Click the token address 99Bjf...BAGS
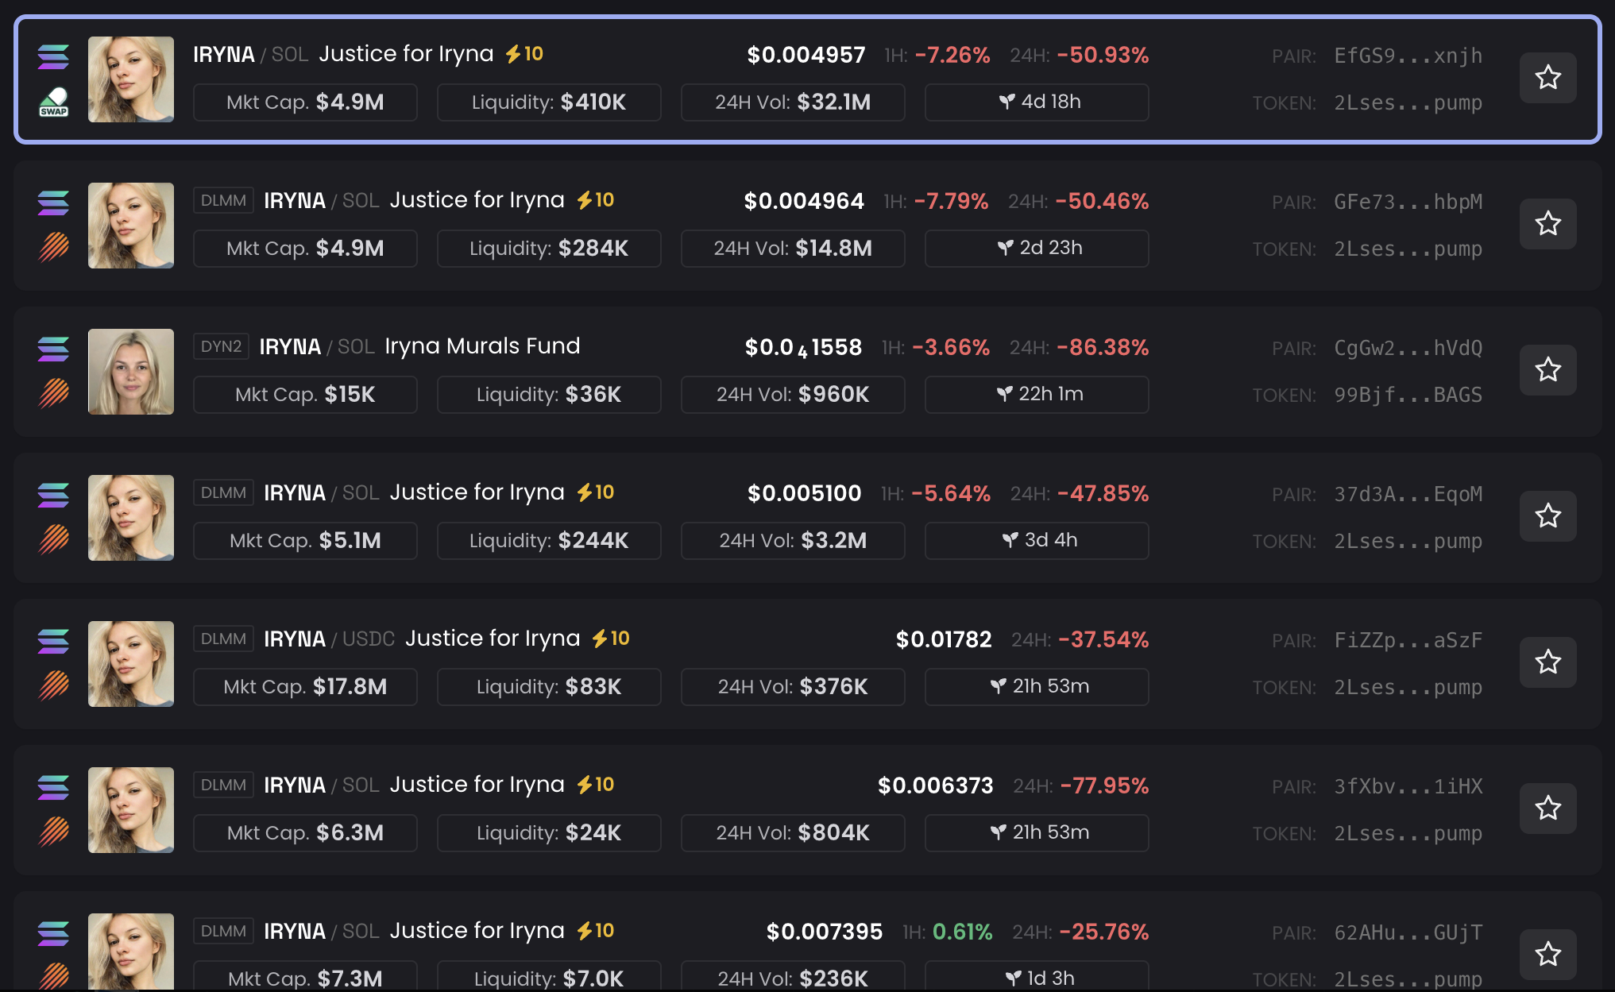 click(x=1408, y=395)
